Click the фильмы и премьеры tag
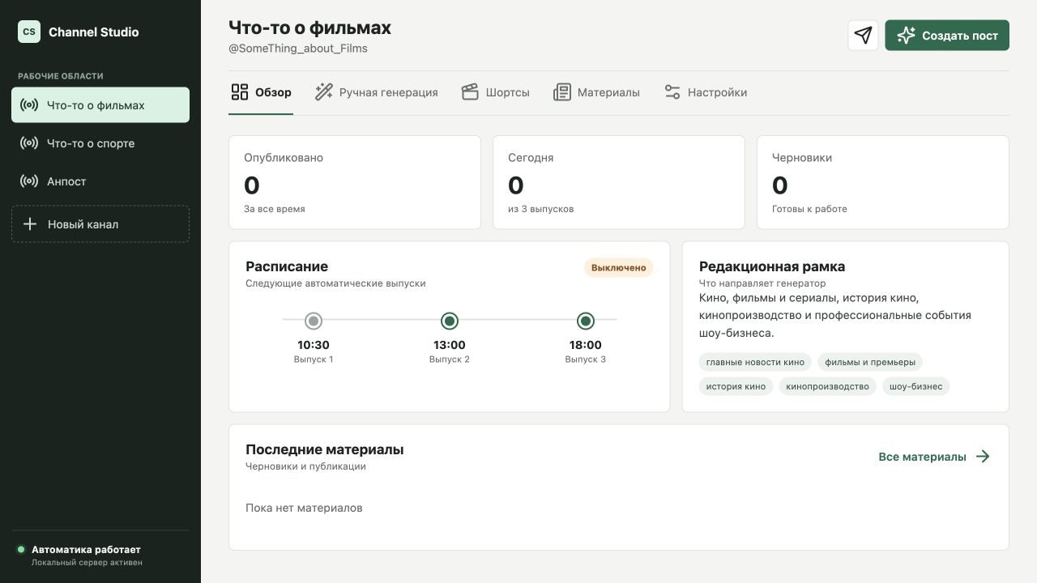This screenshot has height=583, width=1037. 870,362
